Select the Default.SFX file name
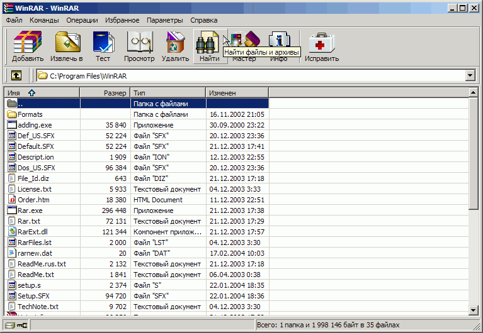The image size is (483, 333). coord(36,146)
